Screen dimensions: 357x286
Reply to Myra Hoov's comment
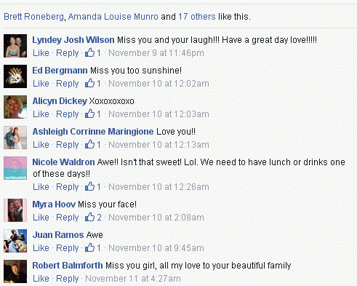pyautogui.click(x=68, y=218)
